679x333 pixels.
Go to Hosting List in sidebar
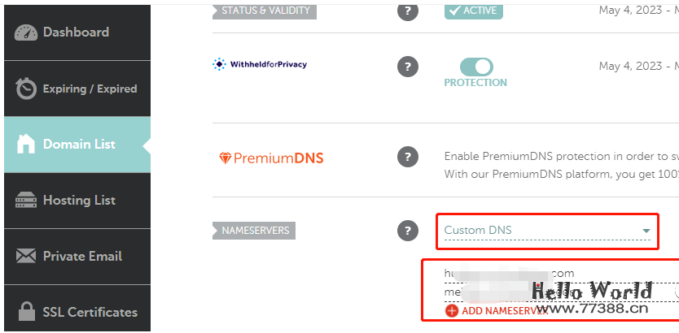[79, 201]
